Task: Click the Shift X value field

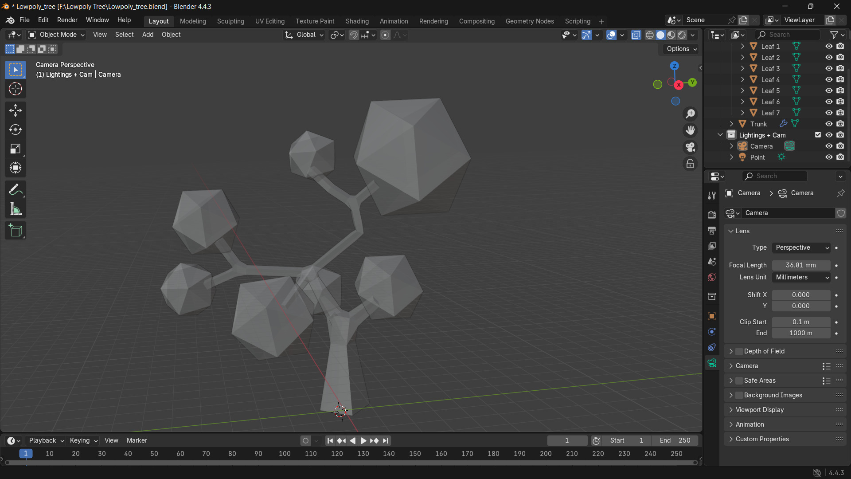Action: (x=801, y=295)
